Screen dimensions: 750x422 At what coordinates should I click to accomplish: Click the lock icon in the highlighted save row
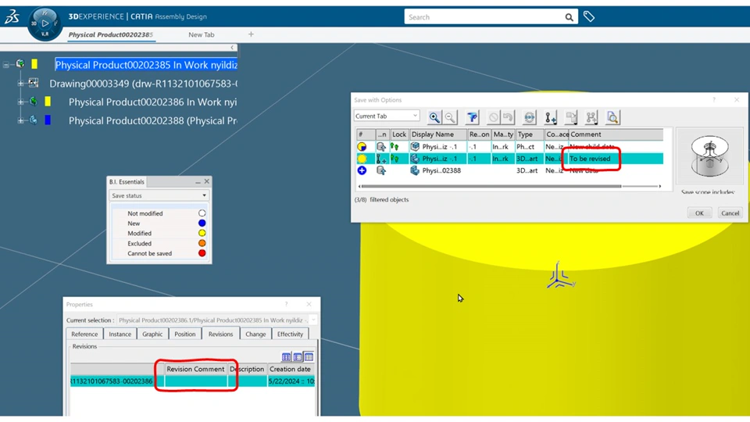(x=395, y=159)
